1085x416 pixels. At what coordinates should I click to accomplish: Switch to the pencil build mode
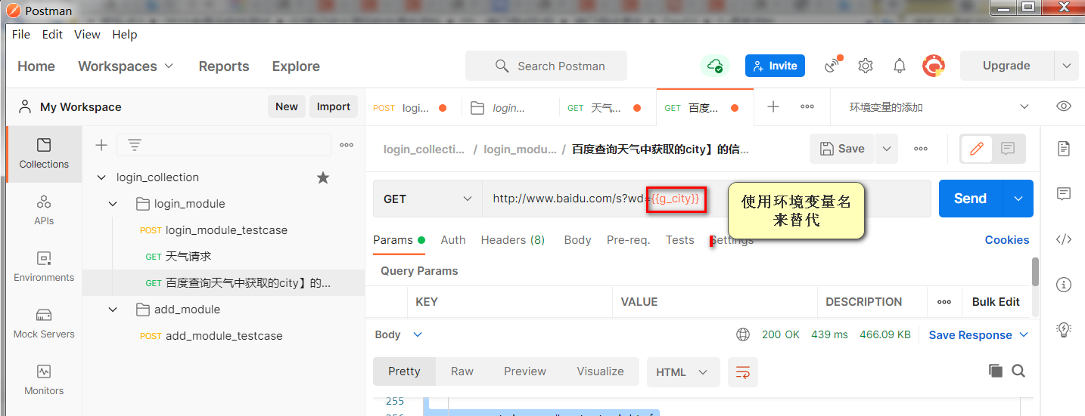click(977, 149)
